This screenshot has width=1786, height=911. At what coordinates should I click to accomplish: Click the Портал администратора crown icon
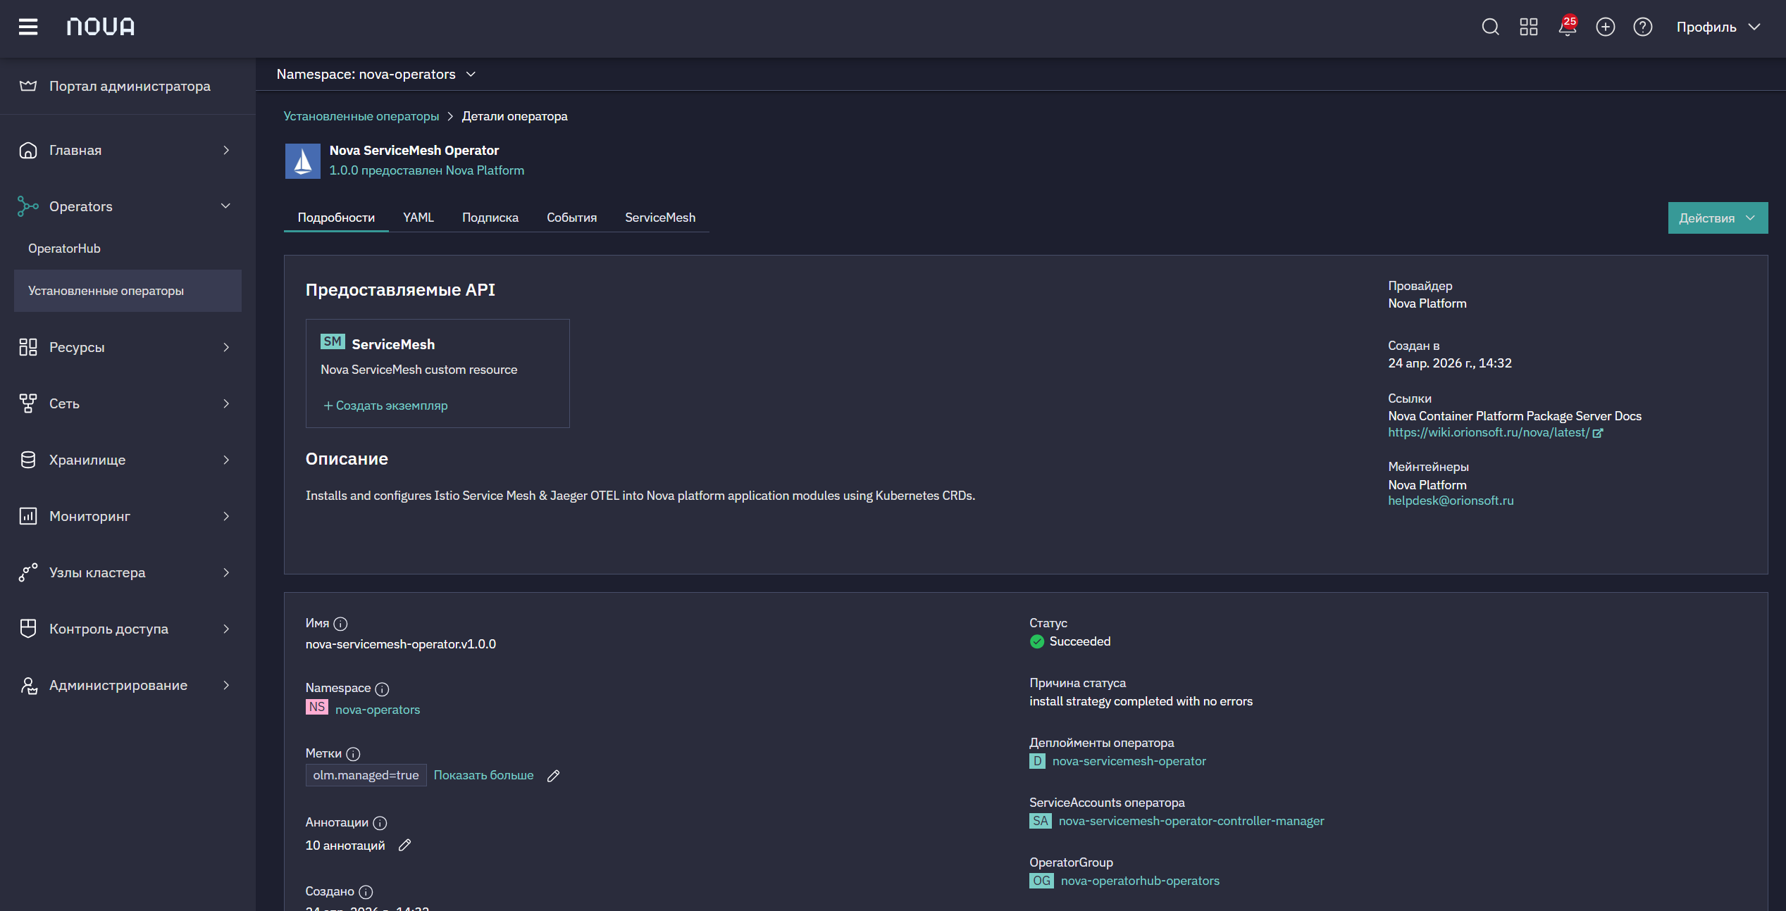pyautogui.click(x=28, y=86)
